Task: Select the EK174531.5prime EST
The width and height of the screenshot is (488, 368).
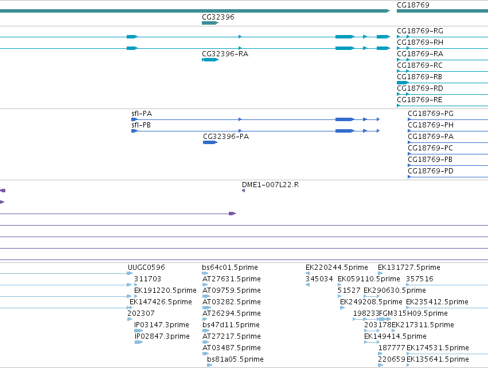Action: 438,348
